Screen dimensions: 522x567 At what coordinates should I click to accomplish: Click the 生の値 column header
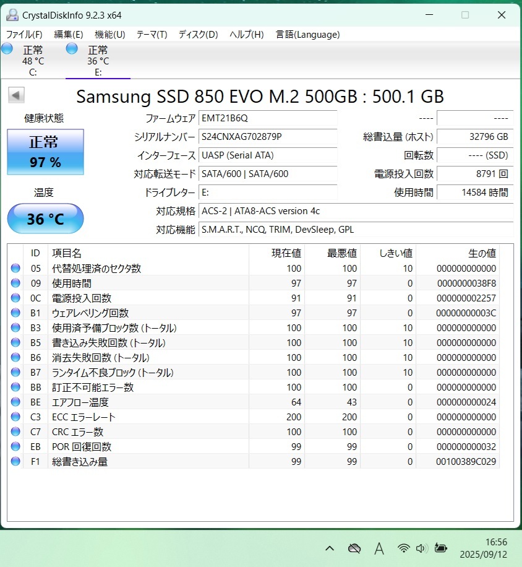point(458,253)
